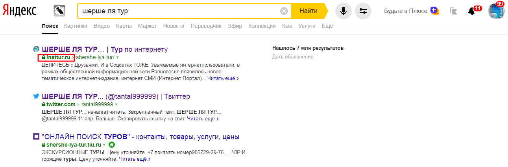Click the Yandex browser promo icon next to logo

(x=59, y=11)
